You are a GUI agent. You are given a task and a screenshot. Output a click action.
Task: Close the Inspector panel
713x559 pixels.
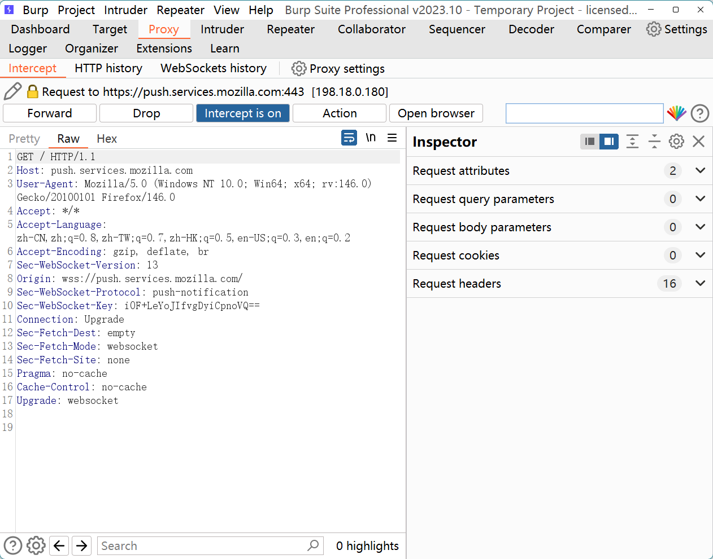pos(699,142)
